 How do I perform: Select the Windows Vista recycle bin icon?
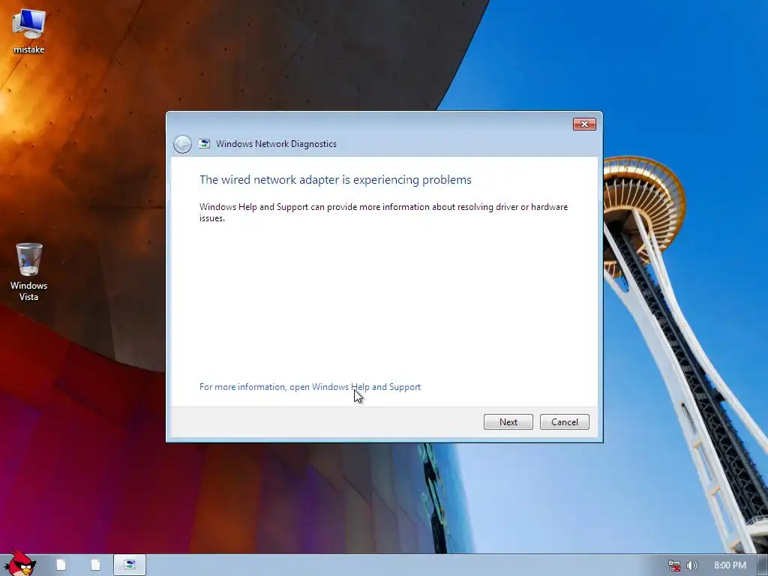(28, 271)
